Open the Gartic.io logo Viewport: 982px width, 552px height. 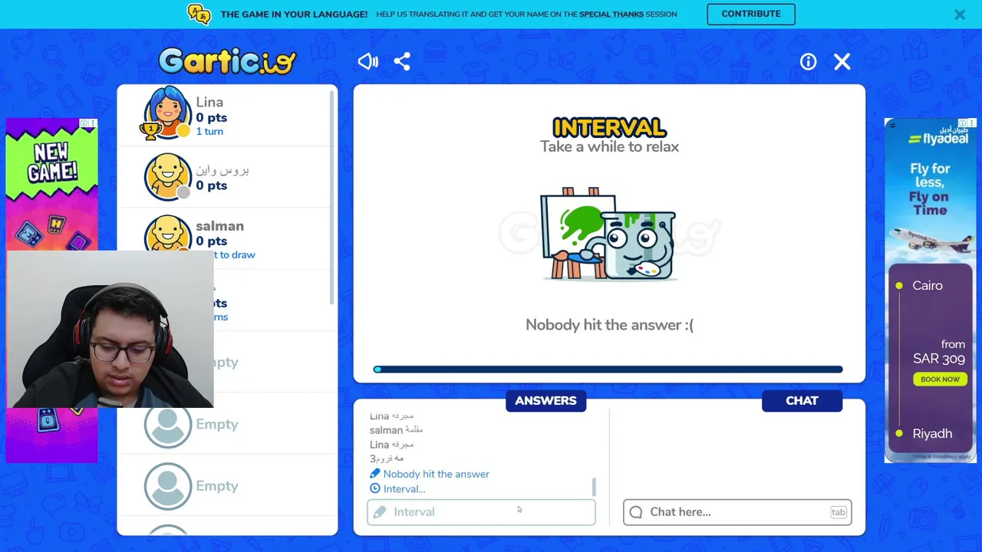coord(227,61)
